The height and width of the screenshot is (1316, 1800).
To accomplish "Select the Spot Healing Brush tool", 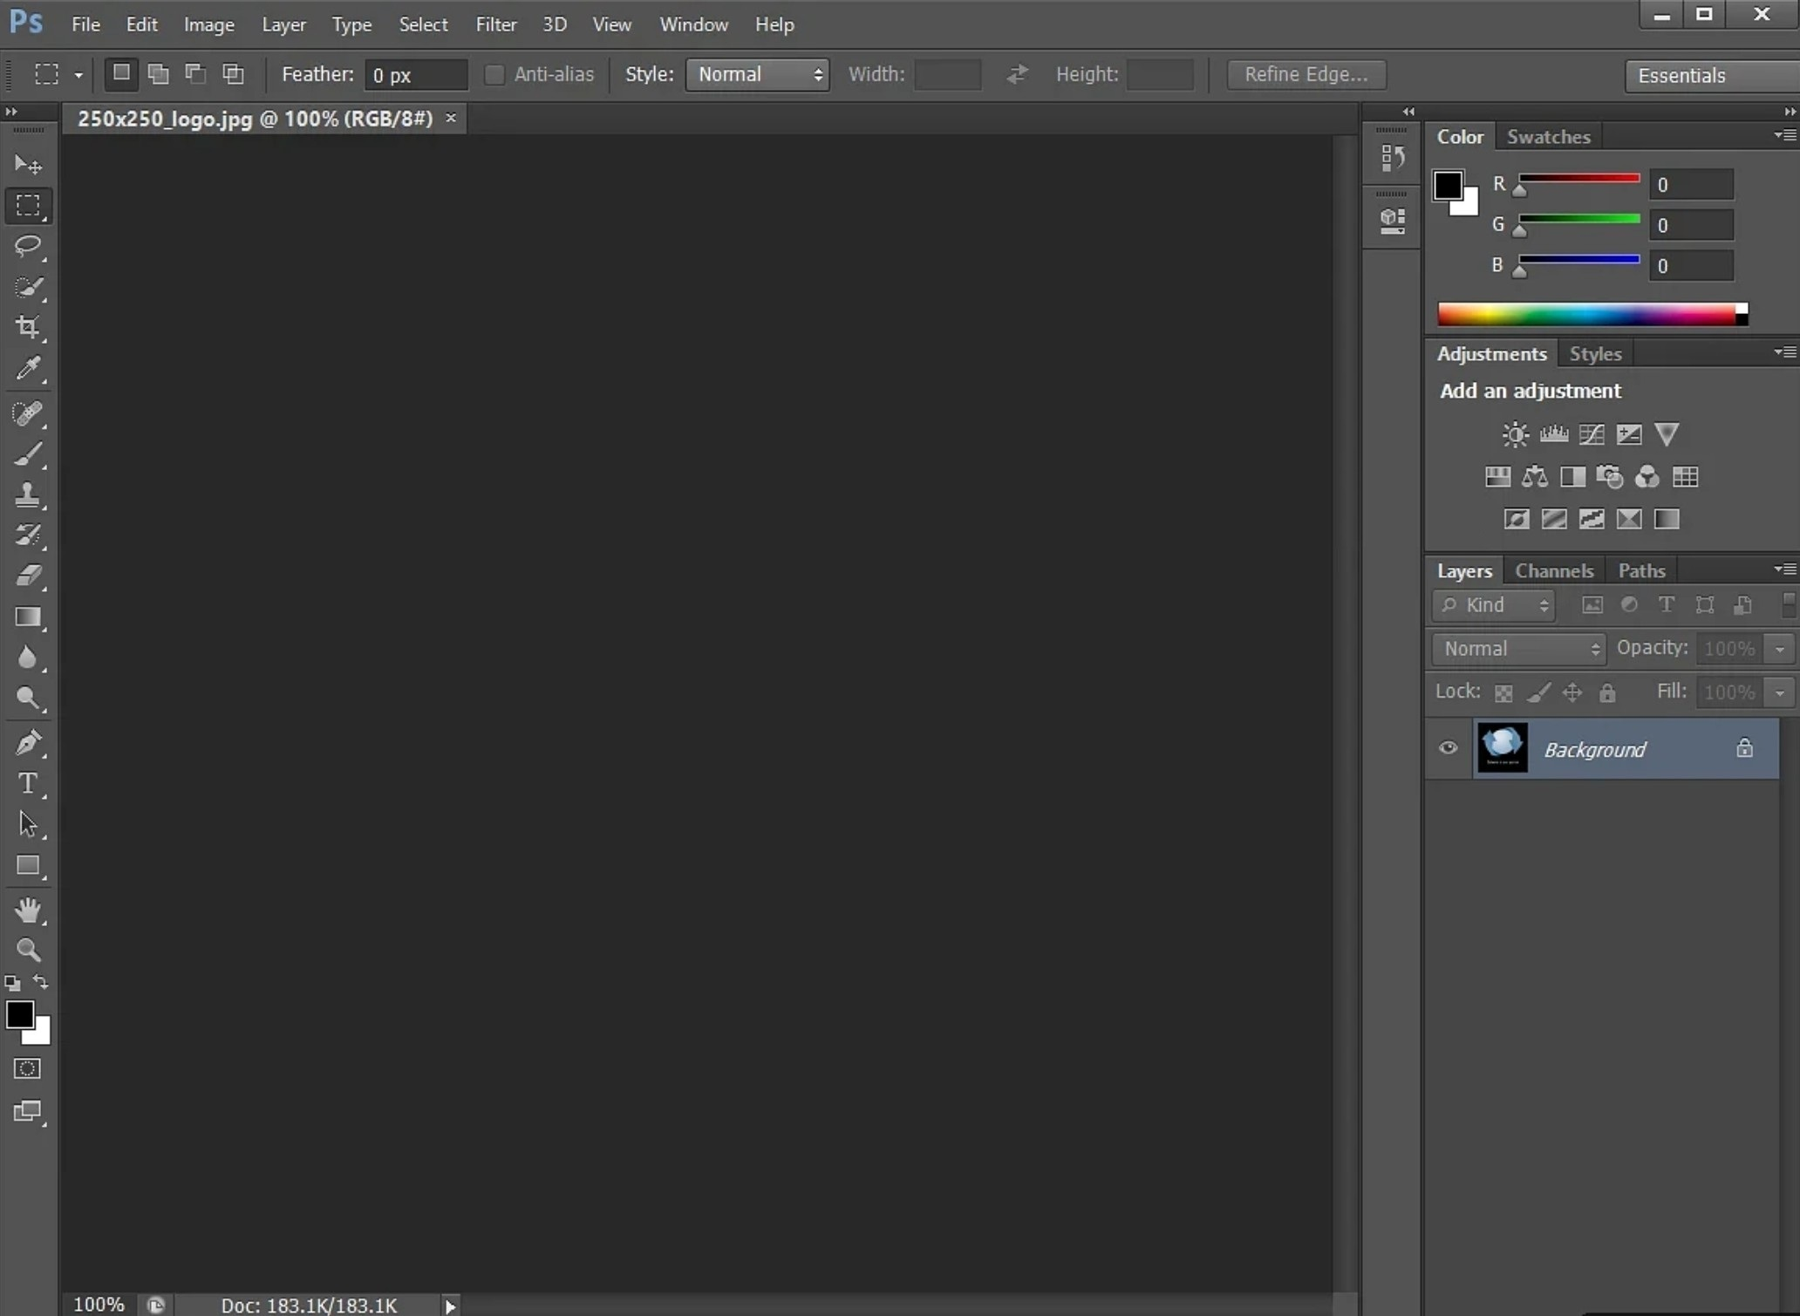I will 28,413.
